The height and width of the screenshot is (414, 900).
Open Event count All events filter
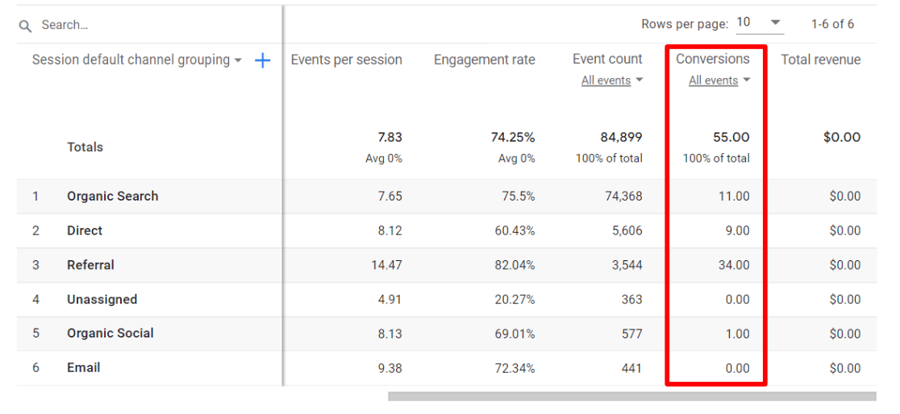612,81
